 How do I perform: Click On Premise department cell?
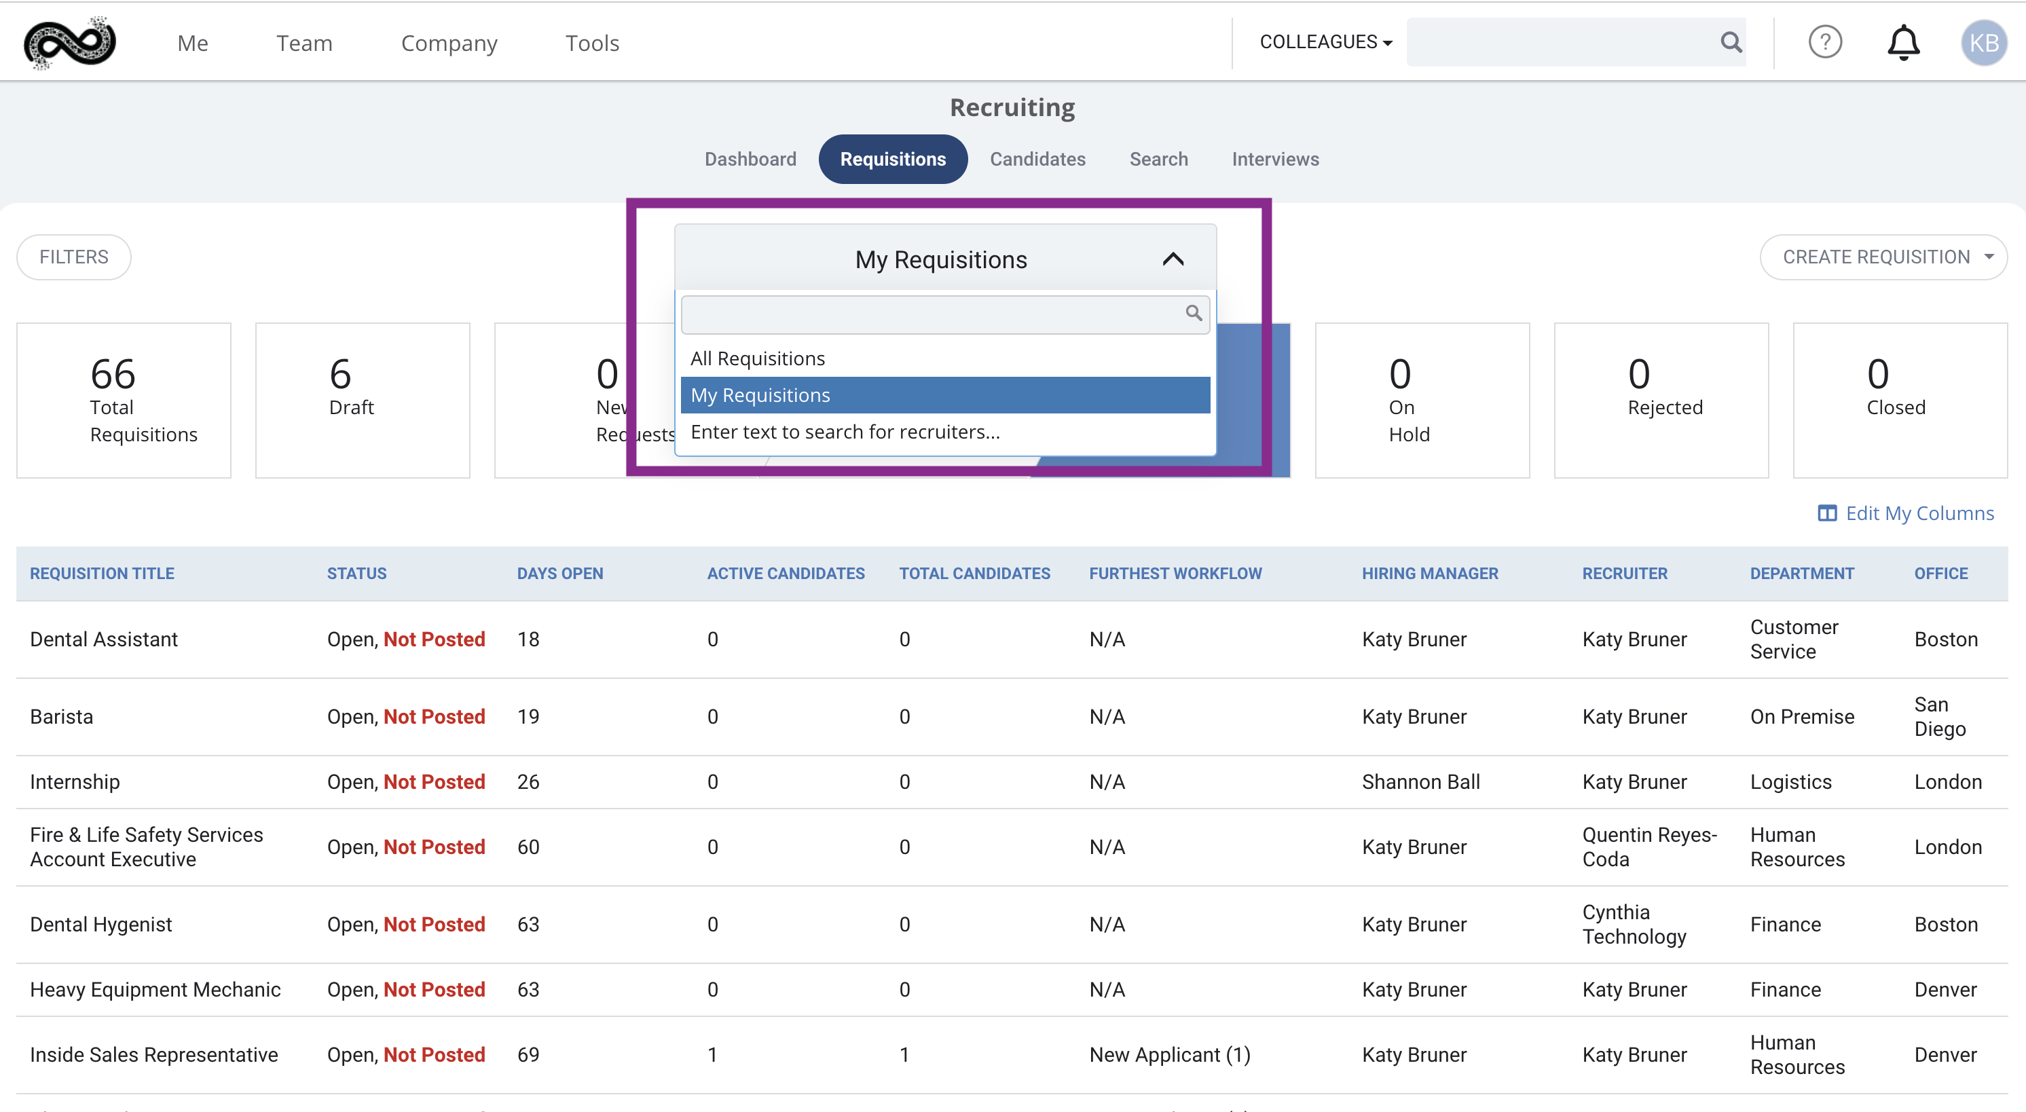click(x=1802, y=717)
